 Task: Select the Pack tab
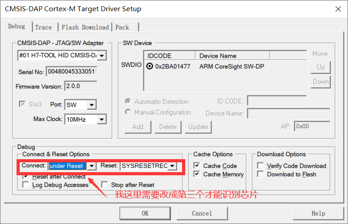122,27
